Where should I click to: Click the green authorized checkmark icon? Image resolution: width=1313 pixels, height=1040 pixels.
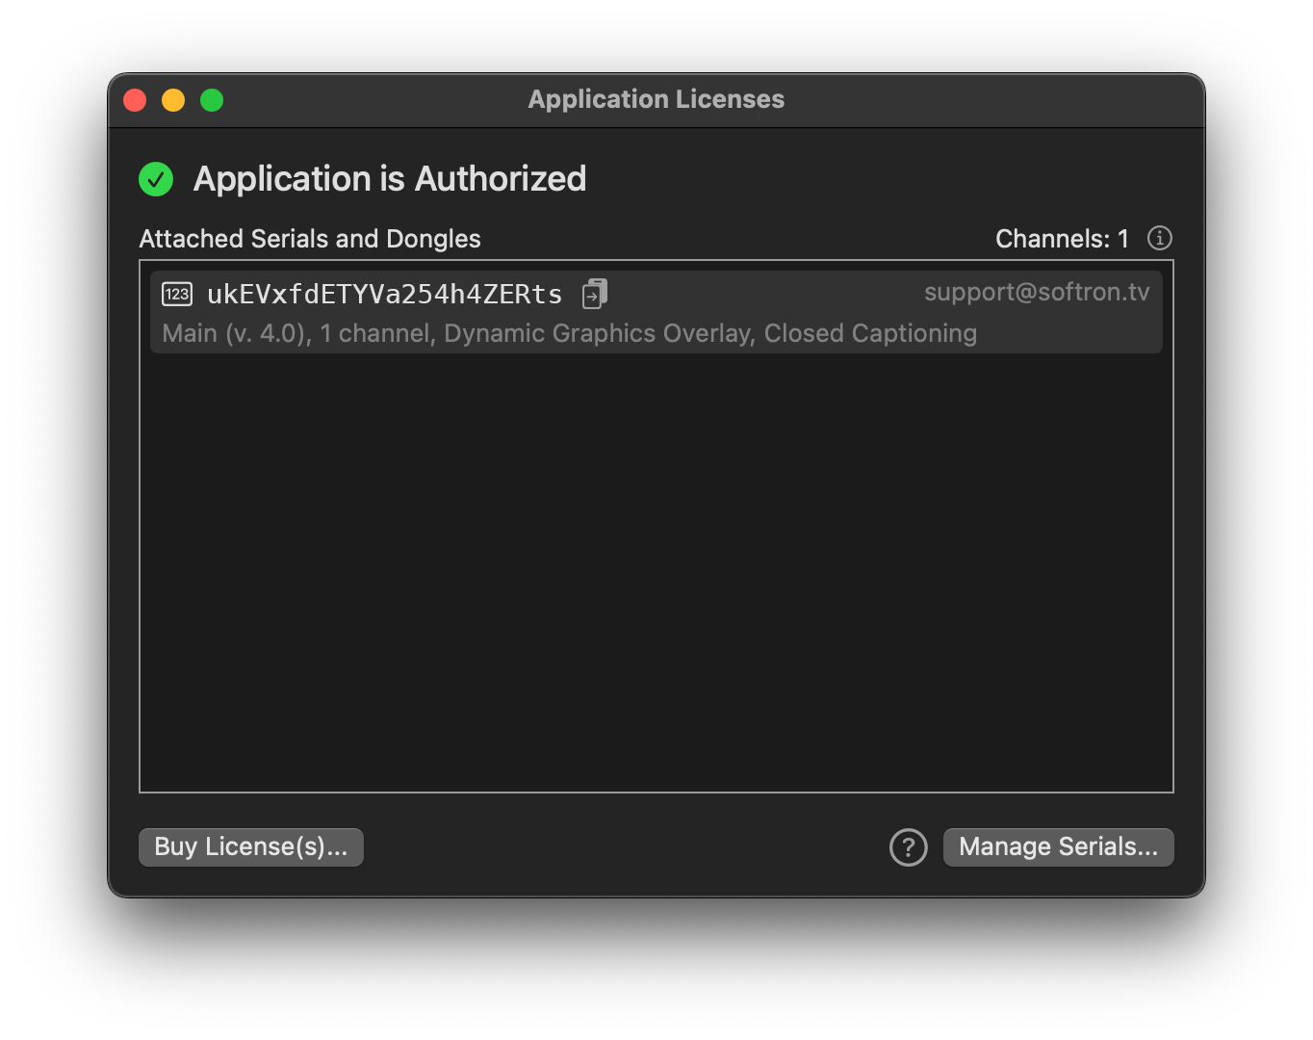click(x=156, y=179)
